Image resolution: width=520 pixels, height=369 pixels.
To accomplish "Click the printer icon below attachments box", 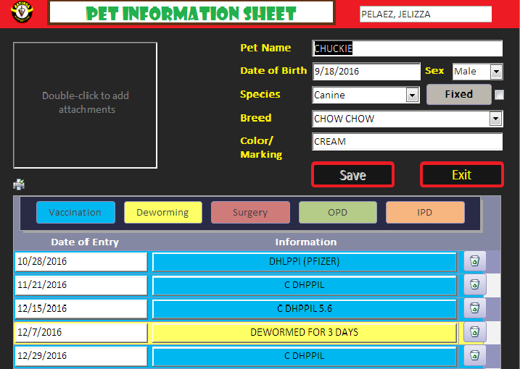I will pos(19,184).
